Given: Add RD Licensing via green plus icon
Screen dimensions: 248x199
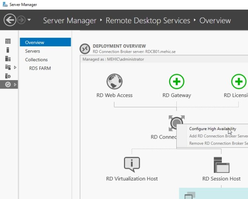Looking at the screenshot, I should (x=238, y=81).
